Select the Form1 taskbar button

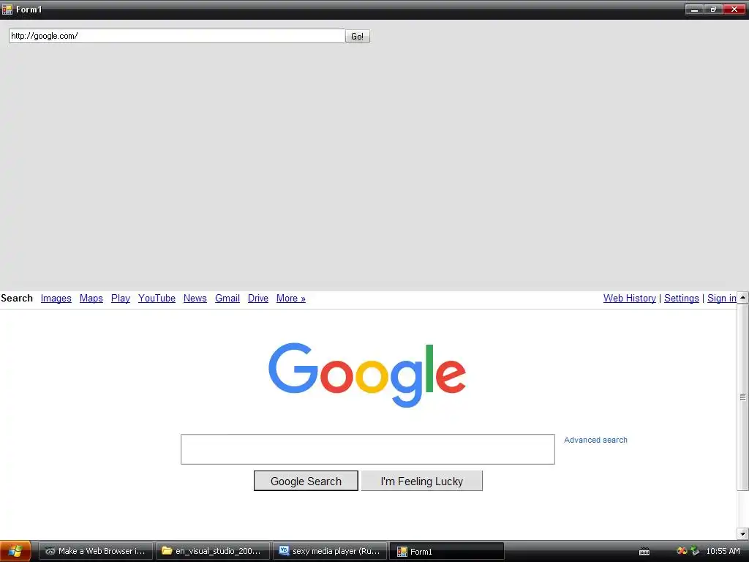click(x=447, y=551)
